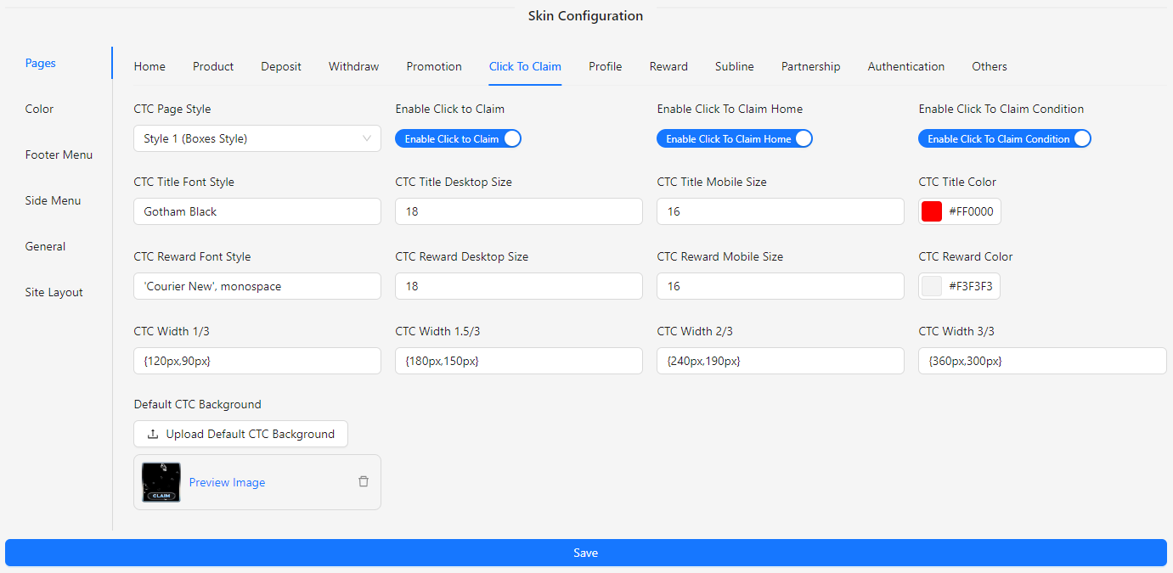Expand the CTC Page Style dropdown
Image resolution: width=1173 pixels, height=573 pixels.
pyautogui.click(x=257, y=138)
